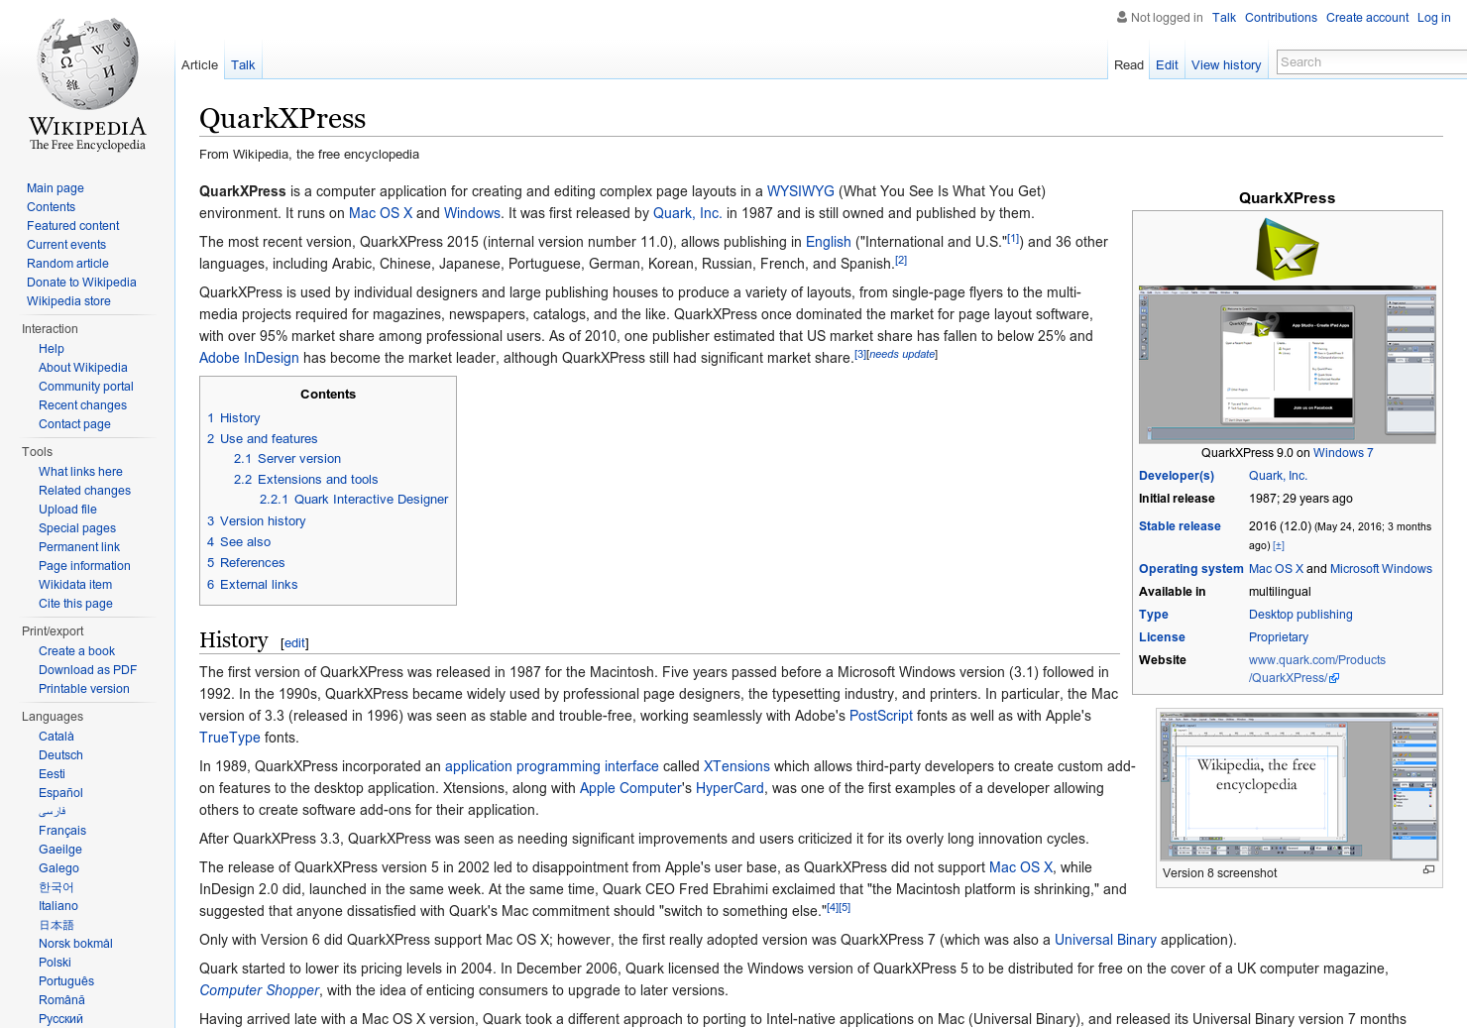This screenshot has height=1028, width=1467.
Task: Switch to the Talk tab
Action: click(243, 64)
